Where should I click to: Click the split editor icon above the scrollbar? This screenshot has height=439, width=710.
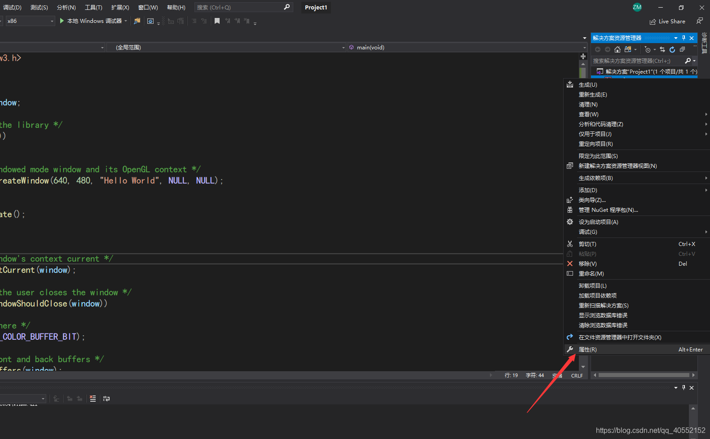click(583, 56)
